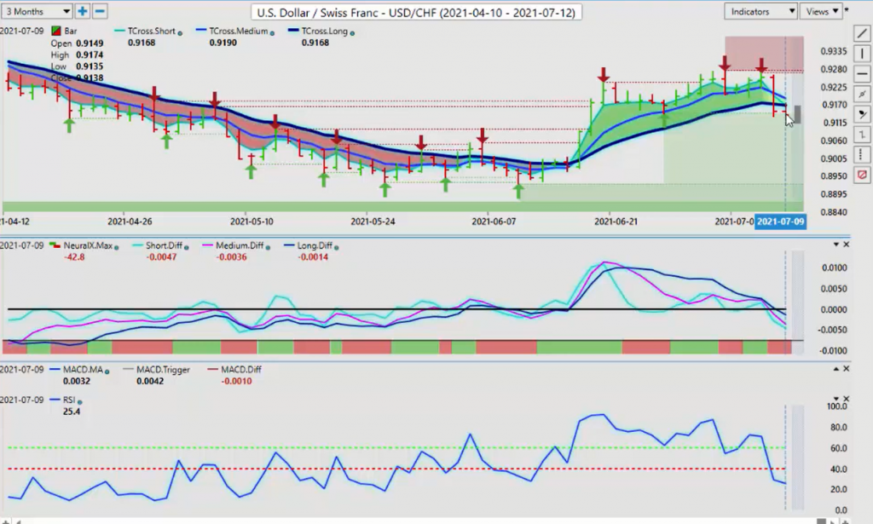Viewport: 873px width, 524px height.
Task: Click the USD/CHF chart title
Action: [416, 12]
